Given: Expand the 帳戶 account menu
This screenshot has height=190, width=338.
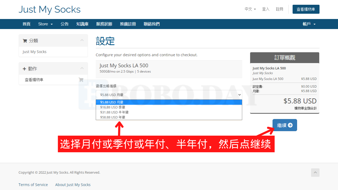Looking at the screenshot, I should point(309,24).
